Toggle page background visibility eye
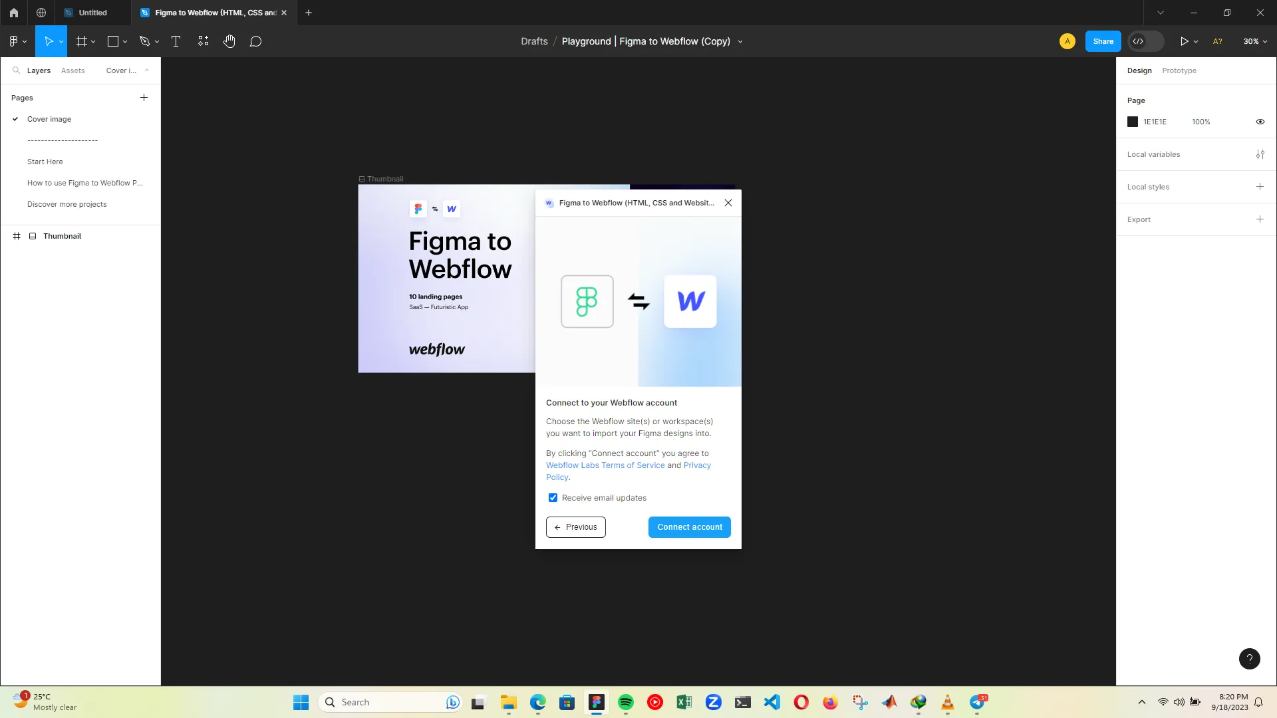Screen dimensions: 1277x718 1260,122
